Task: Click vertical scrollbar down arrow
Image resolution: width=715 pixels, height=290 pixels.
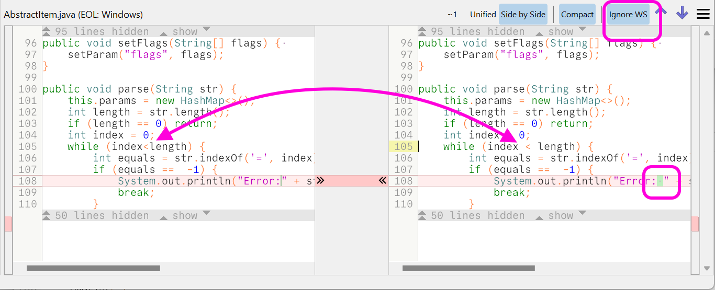Action: point(707,269)
